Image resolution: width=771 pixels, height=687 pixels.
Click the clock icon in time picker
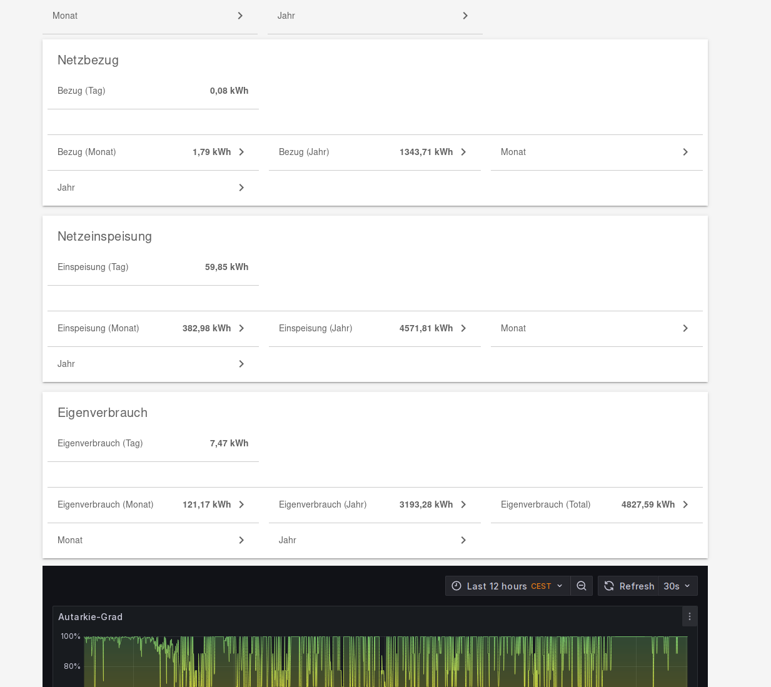click(x=456, y=586)
